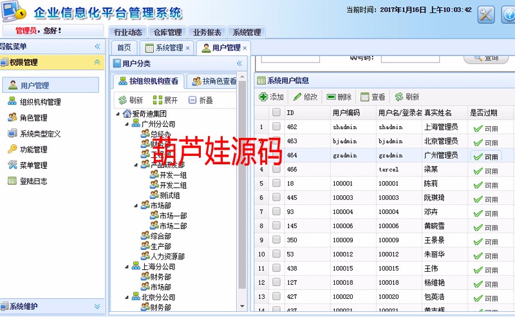Select 综合部 in the tree

[160, 236]
